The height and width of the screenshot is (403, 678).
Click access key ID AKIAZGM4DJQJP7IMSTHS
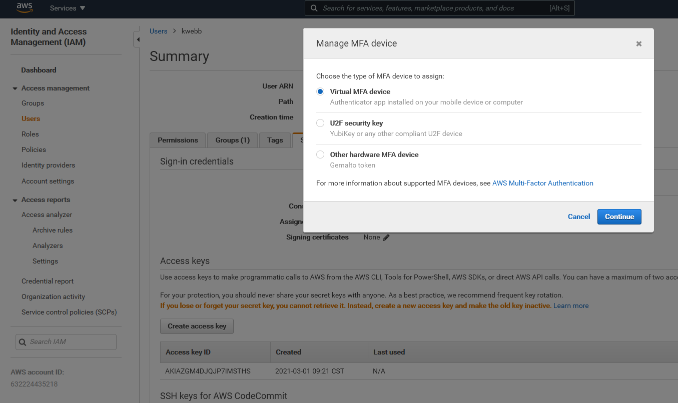click(208, 371)
